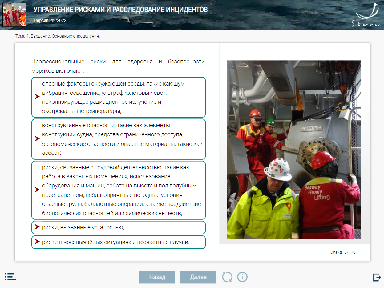Select the box about риски, связанные с трудовой деятельностью
Image resolution: width=384 pixels, height=288 pixels.
coord(119,190)
